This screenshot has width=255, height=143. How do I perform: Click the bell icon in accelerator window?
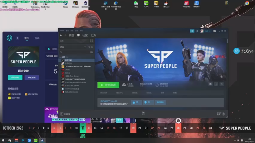click(x=48, y=49)
